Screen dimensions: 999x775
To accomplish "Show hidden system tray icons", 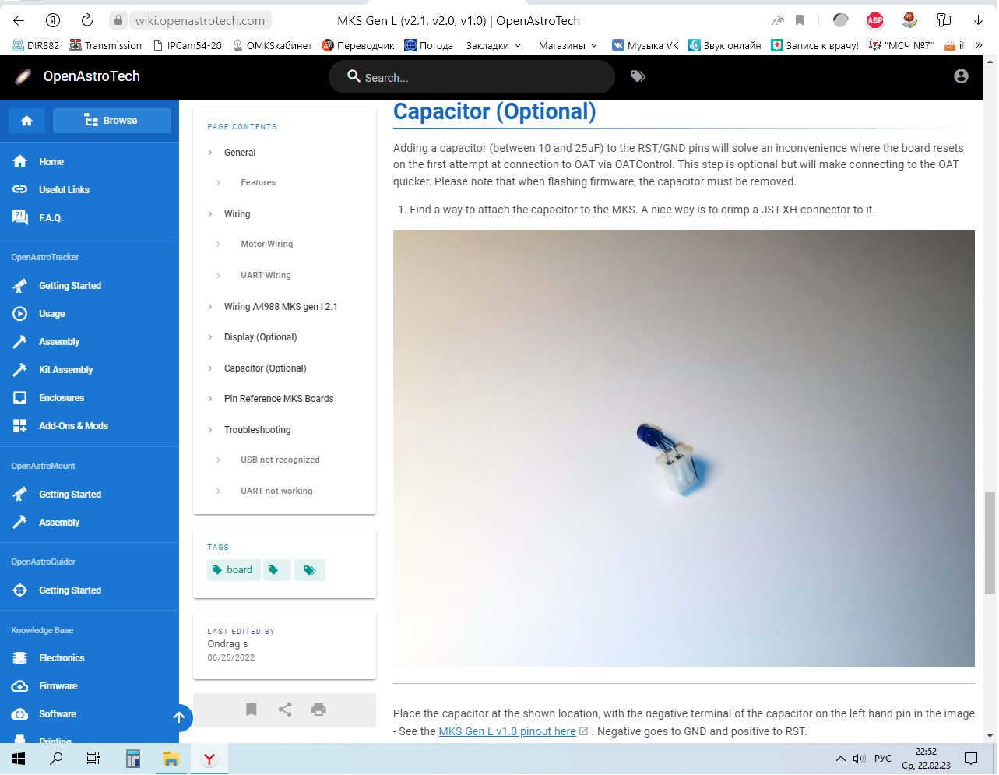I will [841, 759].
